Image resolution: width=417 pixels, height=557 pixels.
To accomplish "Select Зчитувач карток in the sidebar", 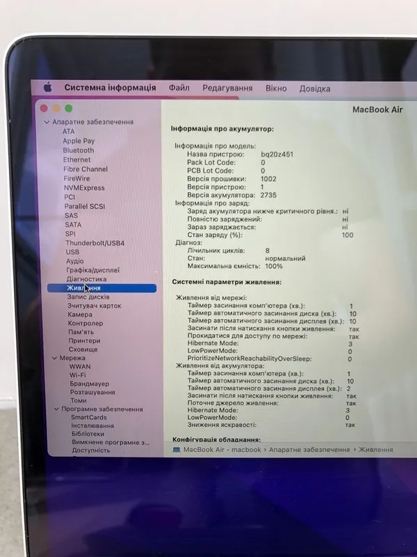I will 95,306.
